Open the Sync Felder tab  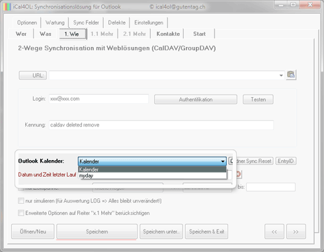86,22
